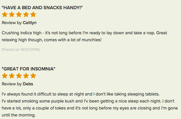Click first star of Debs' review rating
The height and width of the screenshot is (119, 181).
5,76
